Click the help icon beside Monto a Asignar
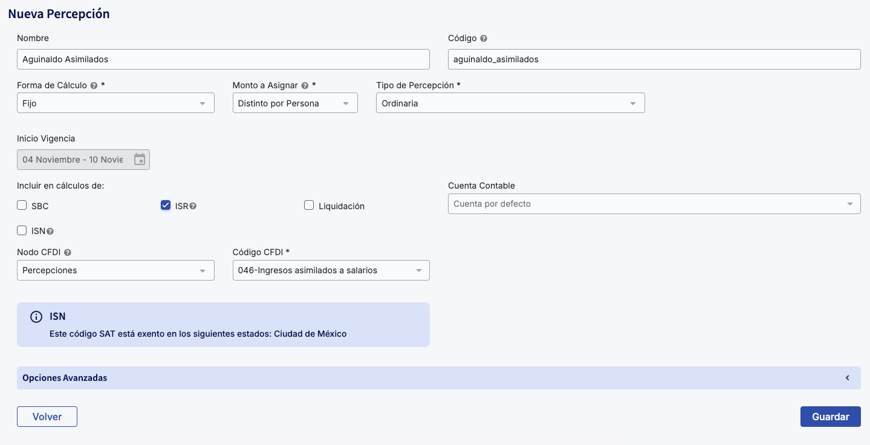The image size is (870, 445). (x=305, y=86)
